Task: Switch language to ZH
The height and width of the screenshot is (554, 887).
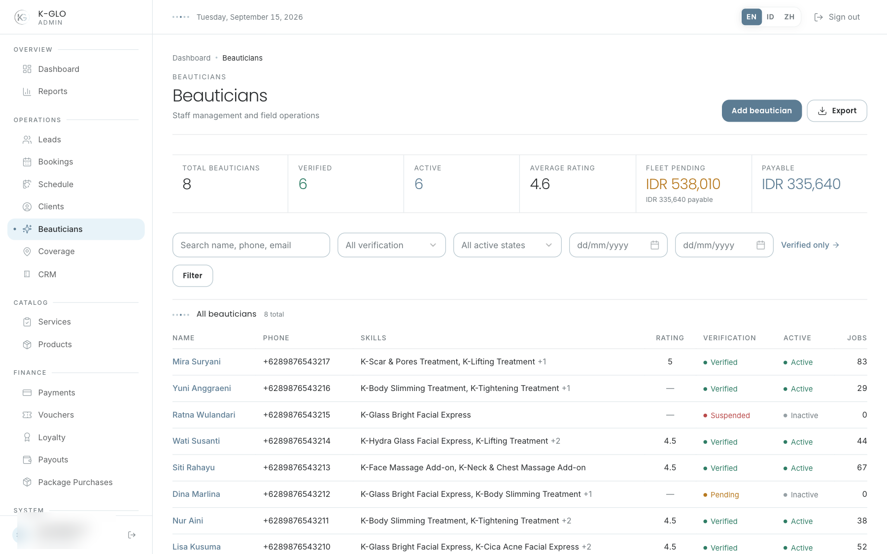Action: pos(789,17)
